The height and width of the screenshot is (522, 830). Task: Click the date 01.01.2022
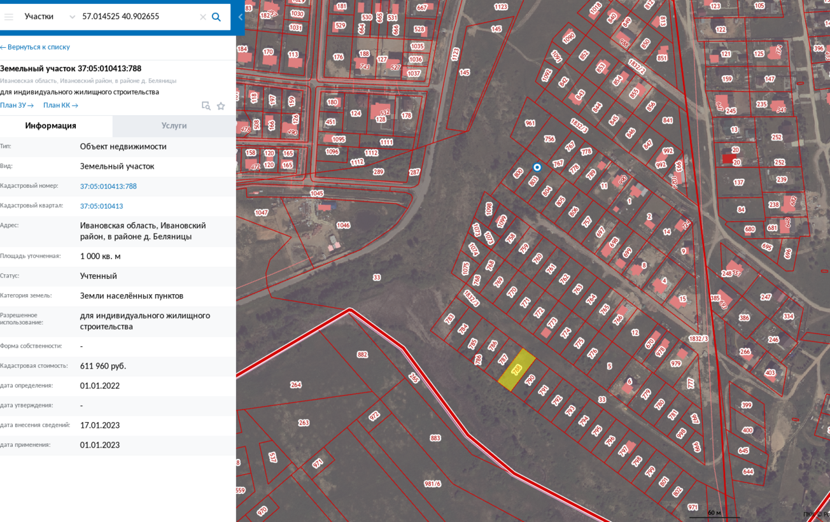tap(100, 386)
